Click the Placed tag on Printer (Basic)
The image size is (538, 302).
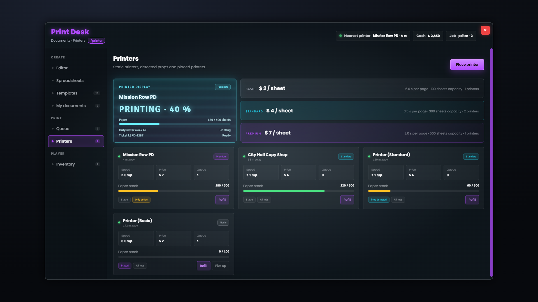[125, 266]
